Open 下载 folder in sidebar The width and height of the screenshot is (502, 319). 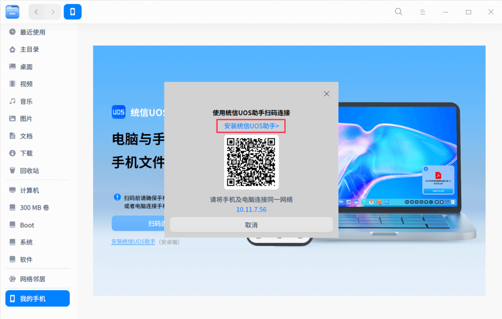(38, 153)
